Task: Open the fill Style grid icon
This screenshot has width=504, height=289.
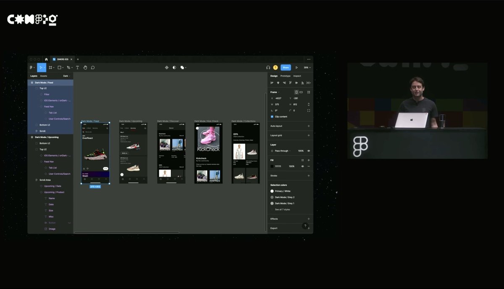Action: [302, 160]
